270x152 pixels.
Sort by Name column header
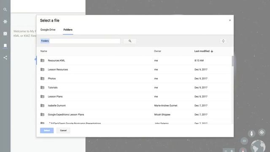click(44, 51)
